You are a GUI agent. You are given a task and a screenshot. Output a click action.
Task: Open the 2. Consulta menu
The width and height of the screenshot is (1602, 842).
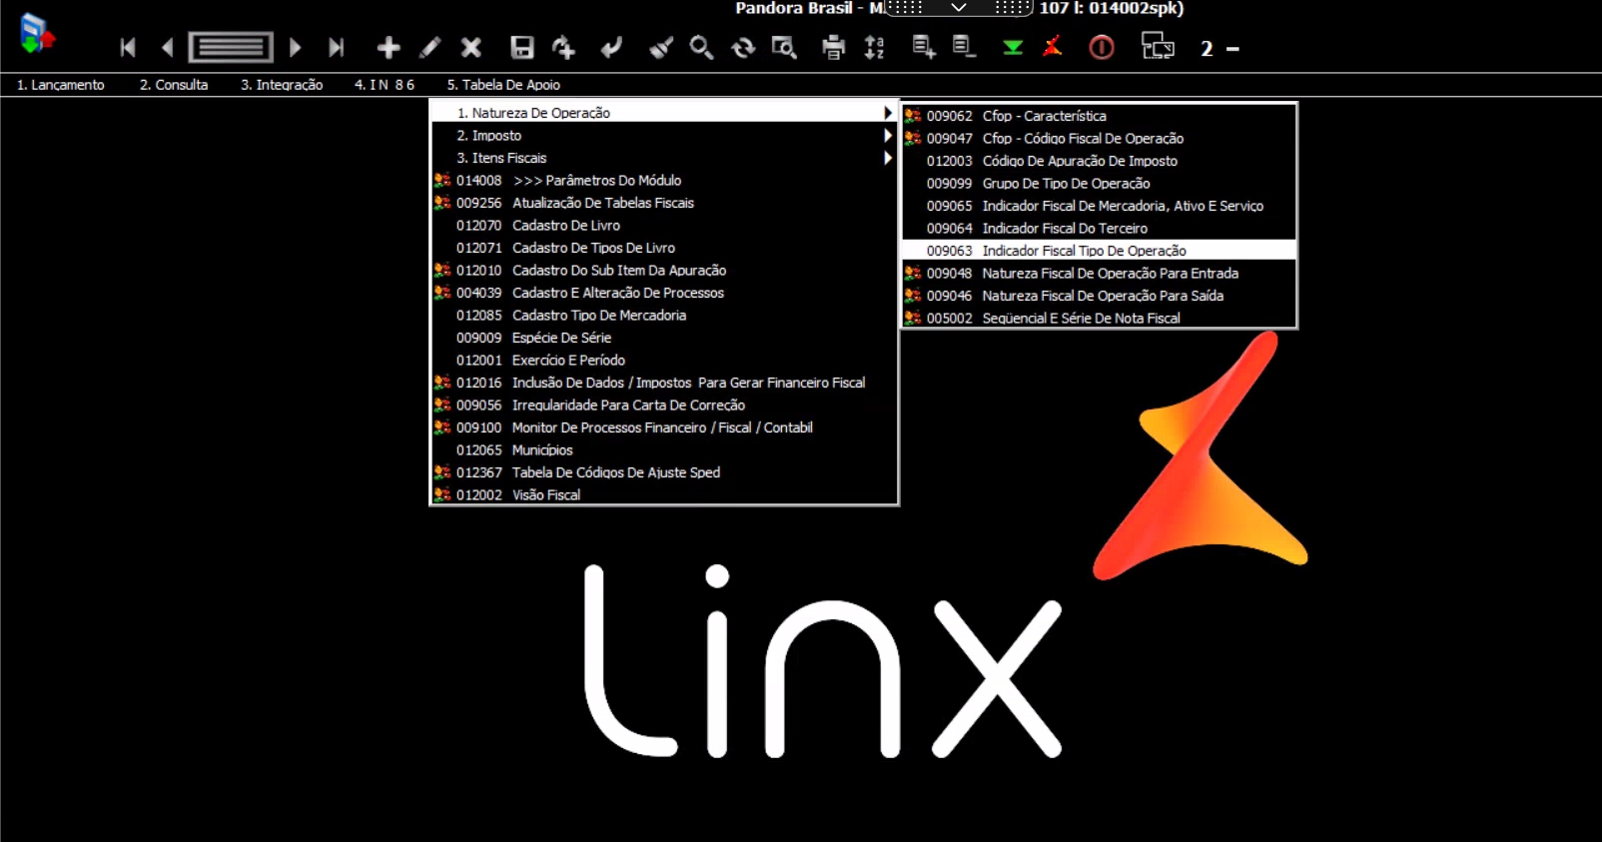[x=174, y=85]
